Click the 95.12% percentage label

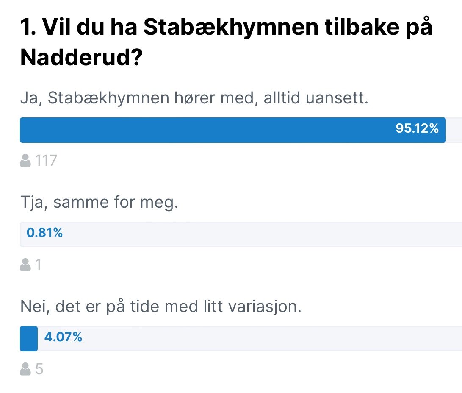pyautogui.click(x=417, y=128)
